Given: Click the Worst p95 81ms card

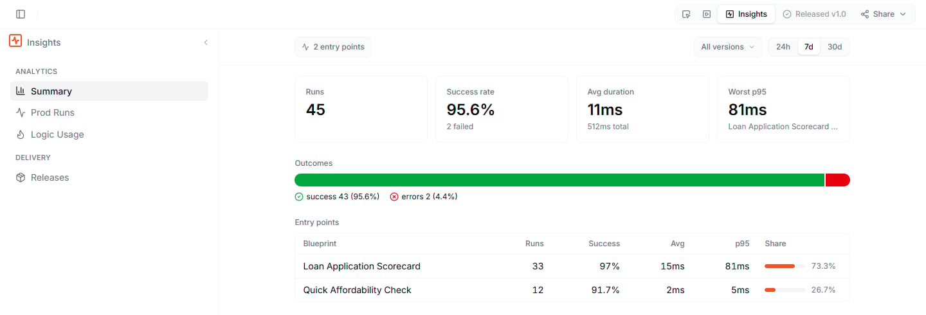Looking at the screenshot, I should point(783,109).
